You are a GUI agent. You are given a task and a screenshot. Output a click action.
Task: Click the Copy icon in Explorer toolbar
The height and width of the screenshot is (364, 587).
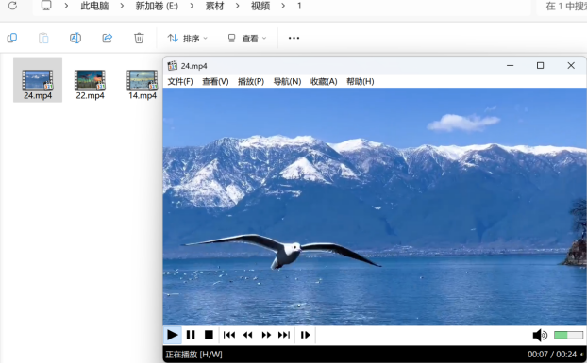coord(12,38)
